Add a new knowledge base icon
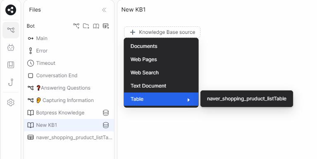This screenshot has height=159, width=317. pyautogui.click(x=96, y=26)
